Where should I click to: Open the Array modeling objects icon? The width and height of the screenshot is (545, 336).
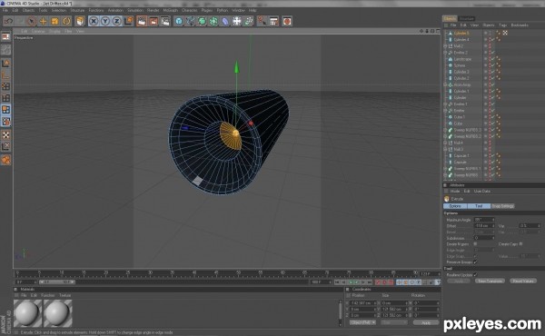pos(213,21)
